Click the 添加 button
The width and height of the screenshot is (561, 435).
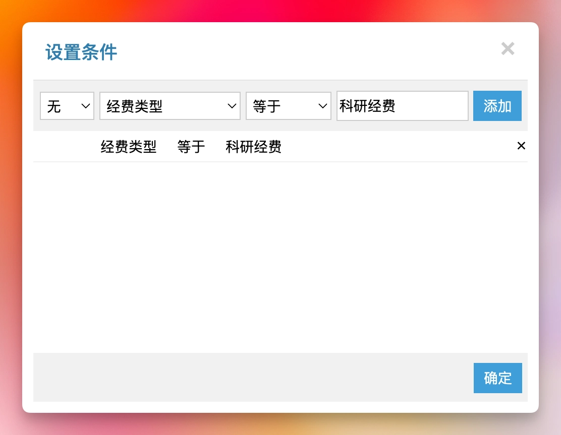(x=497, y=106)
